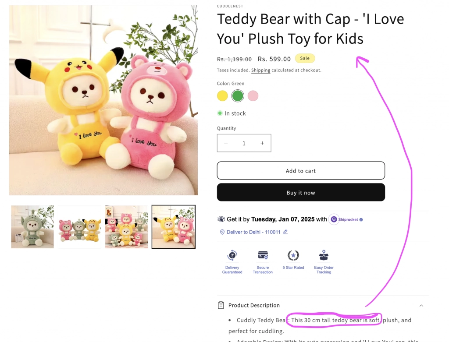Screen dimensions: 449x342
Task: Click the Buy it now button
Action: tap(301, 193)
